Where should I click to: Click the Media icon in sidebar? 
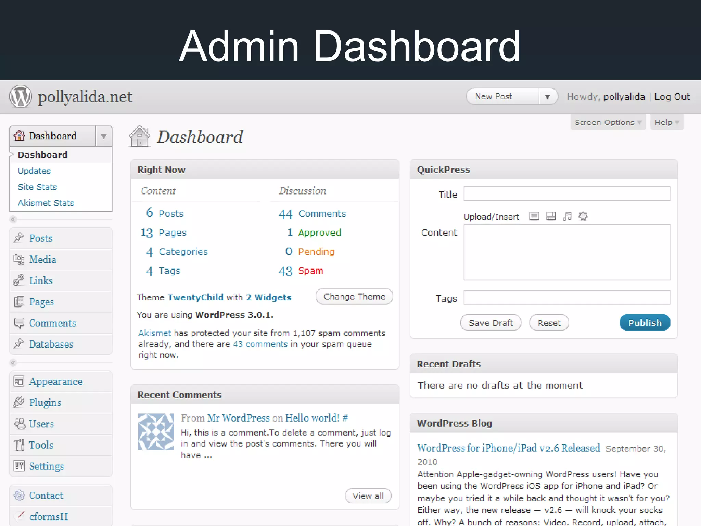(x=19, y=259)
